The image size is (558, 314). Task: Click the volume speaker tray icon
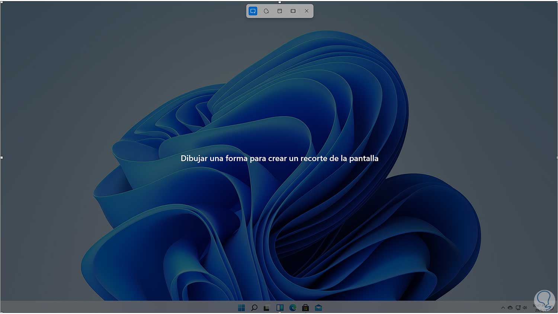(525, 308)
